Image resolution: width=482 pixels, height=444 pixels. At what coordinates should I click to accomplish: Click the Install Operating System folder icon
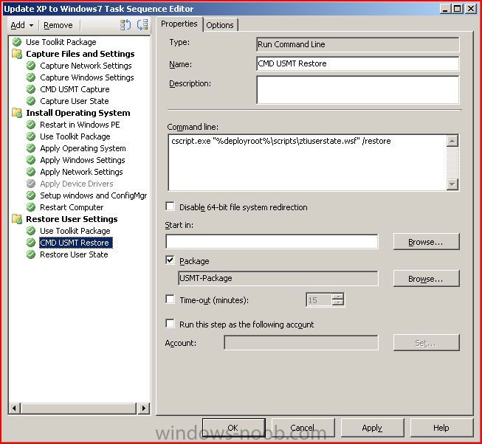17,113
